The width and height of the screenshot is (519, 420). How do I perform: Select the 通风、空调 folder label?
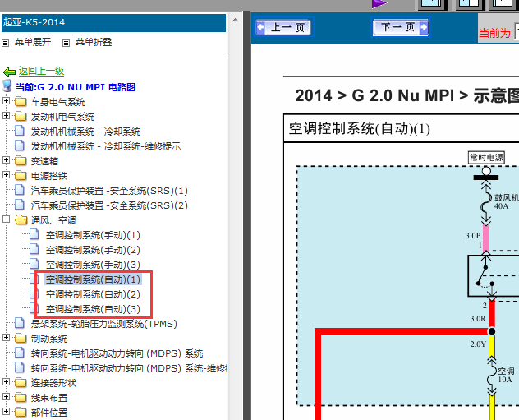click(x=53, y=220)
